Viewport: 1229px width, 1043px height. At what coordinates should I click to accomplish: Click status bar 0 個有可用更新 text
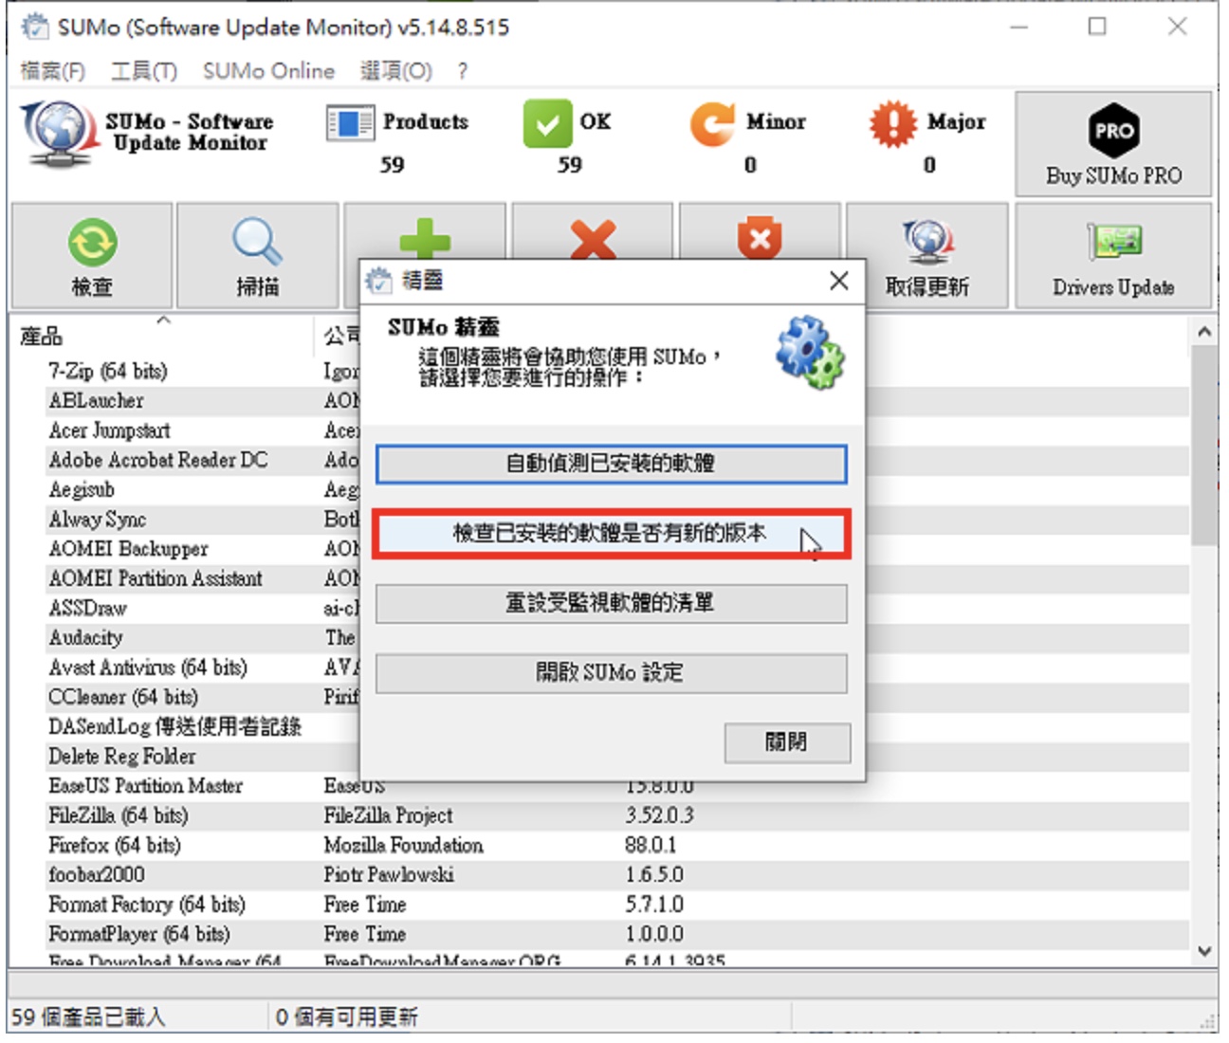point(346,1017)
